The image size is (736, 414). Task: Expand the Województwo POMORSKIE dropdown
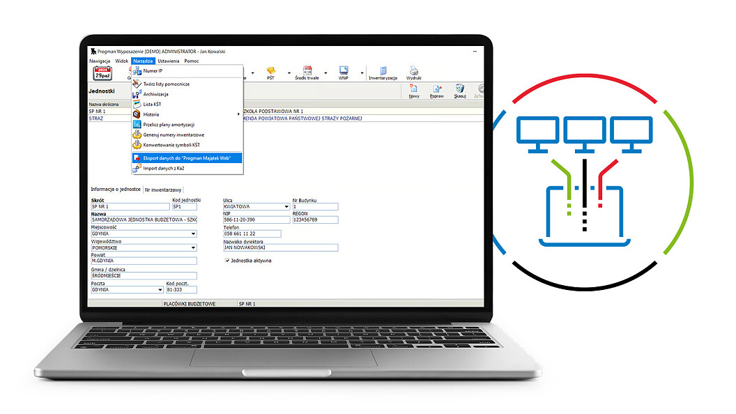193,248
